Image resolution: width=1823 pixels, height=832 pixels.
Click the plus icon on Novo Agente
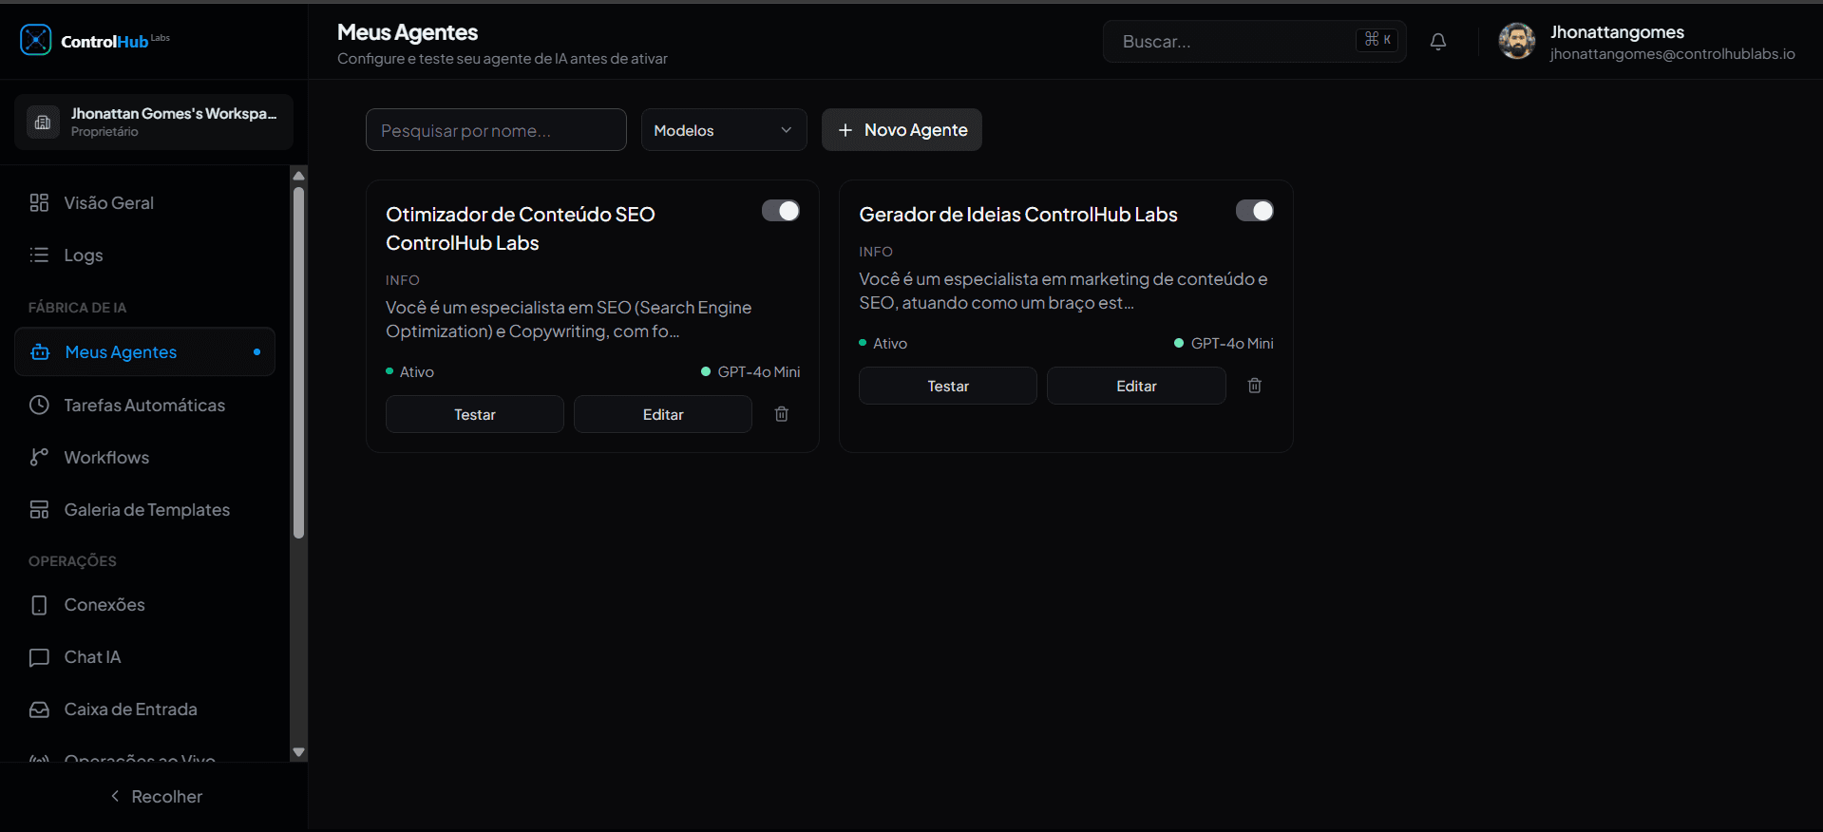845,130
